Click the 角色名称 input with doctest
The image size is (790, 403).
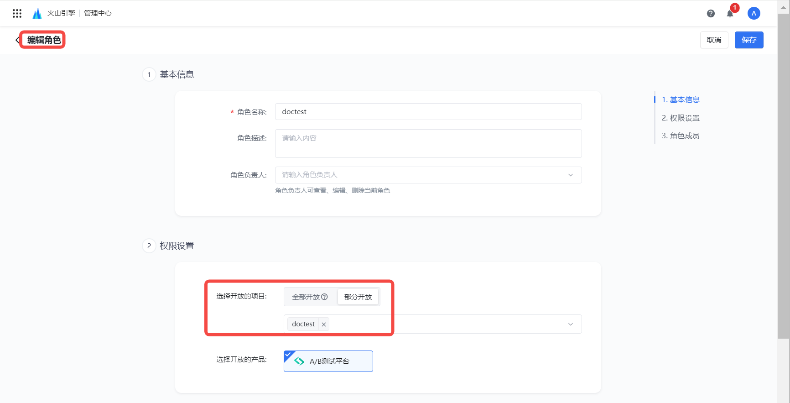point(428,112)
